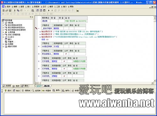Expand the Dll命令 tree node
157x116 pixels.
point(3,37)
